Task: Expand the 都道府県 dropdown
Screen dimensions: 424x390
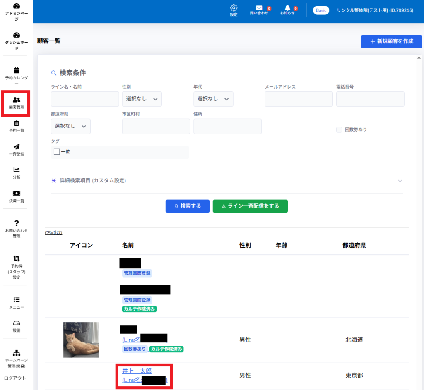Action: (x=70, y=126)
